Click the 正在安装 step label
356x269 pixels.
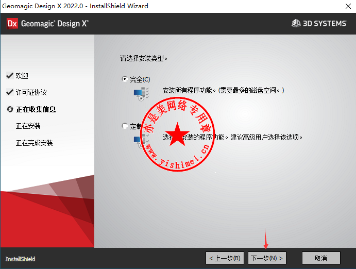(28, 126)
